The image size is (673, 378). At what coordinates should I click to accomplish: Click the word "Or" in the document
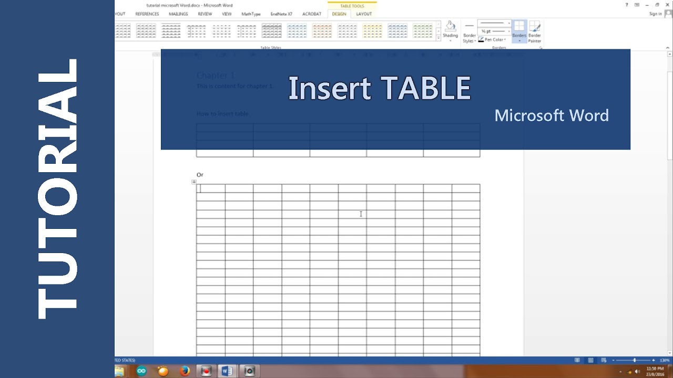[200, 174]
